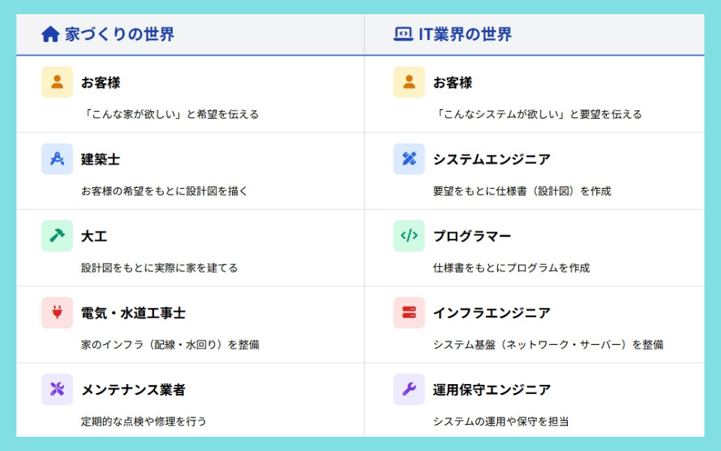Select the IT業界の世界 column heading
This screenshot has width=721, height=451.
click(x=465, y=35)
